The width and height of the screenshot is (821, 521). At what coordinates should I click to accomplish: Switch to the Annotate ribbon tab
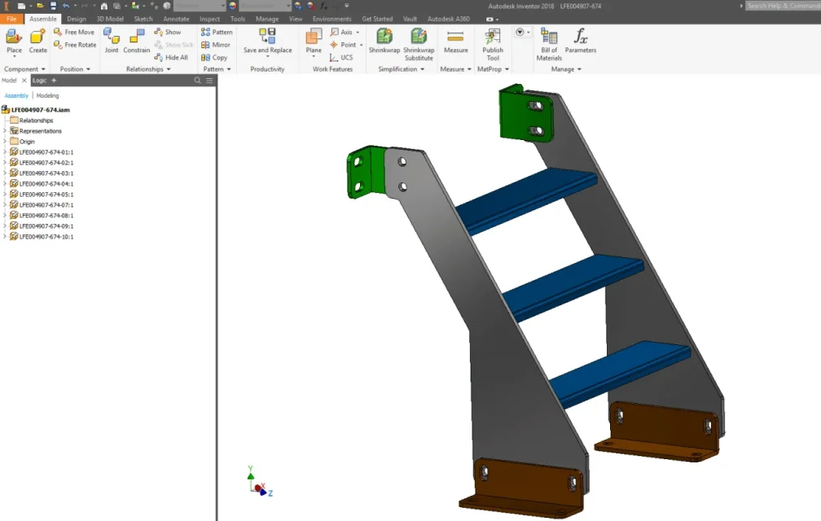[176, 19]
